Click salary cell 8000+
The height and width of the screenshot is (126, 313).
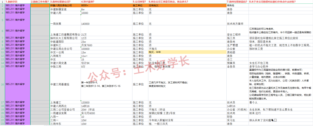[106, 5]
